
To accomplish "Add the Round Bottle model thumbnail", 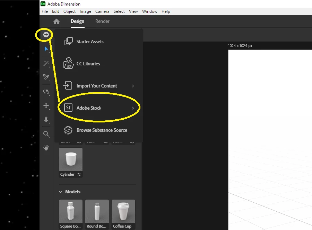I will tap(97, 211).
